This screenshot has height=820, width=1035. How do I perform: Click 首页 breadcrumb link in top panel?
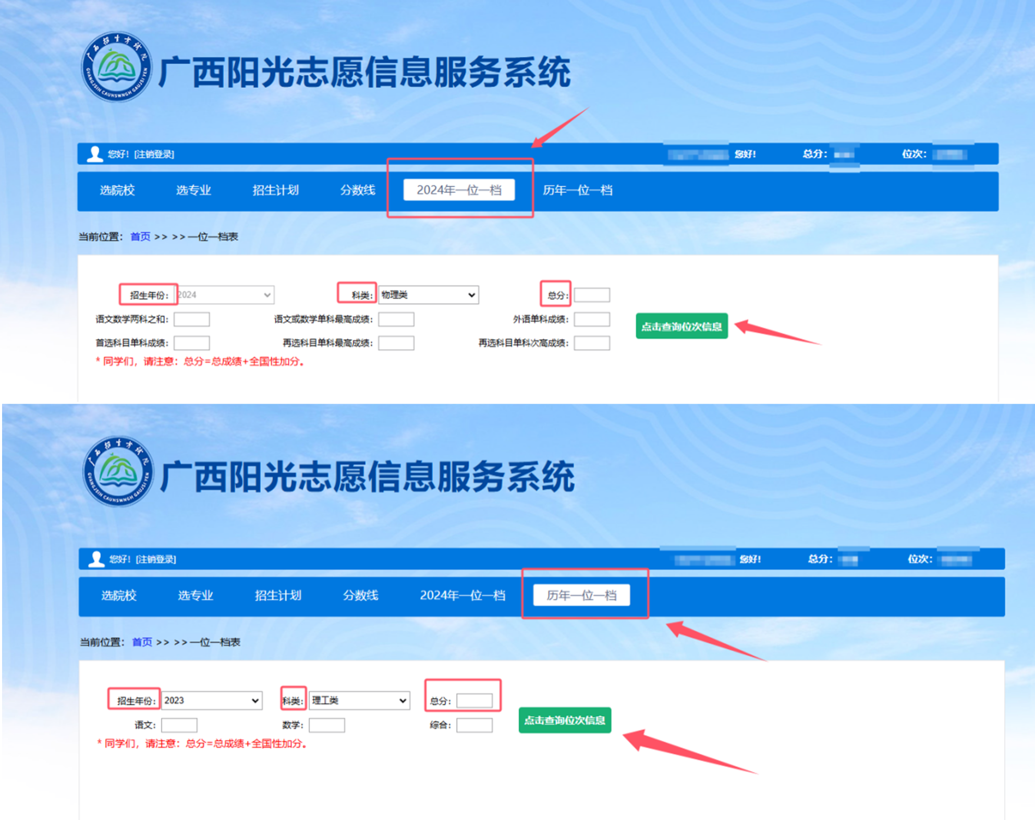coord(140,237)
